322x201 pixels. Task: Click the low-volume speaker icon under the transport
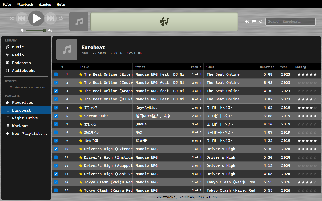(x=22, y=30)
